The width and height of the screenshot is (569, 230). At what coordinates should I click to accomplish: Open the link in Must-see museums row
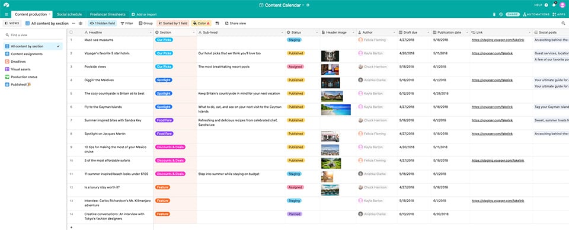(x=497, y=40)
